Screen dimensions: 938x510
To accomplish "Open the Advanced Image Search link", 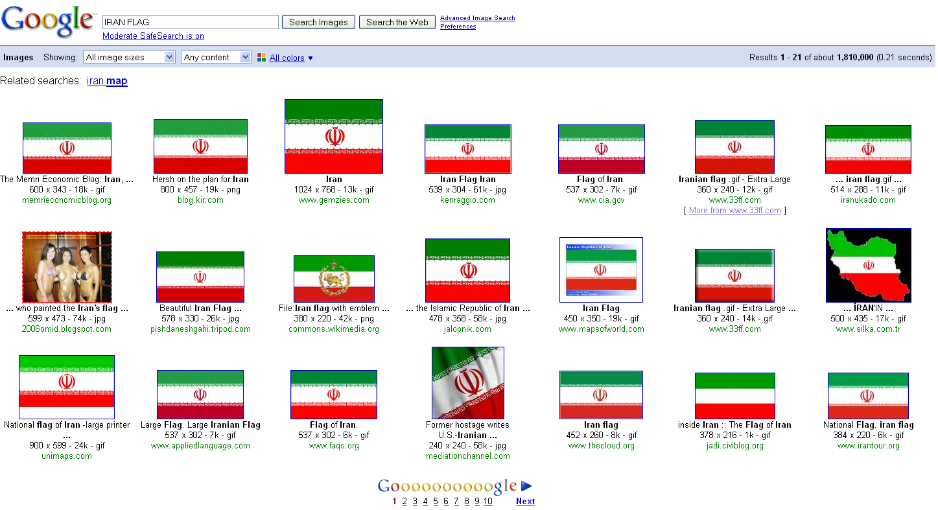I will (x=477, y=18).
